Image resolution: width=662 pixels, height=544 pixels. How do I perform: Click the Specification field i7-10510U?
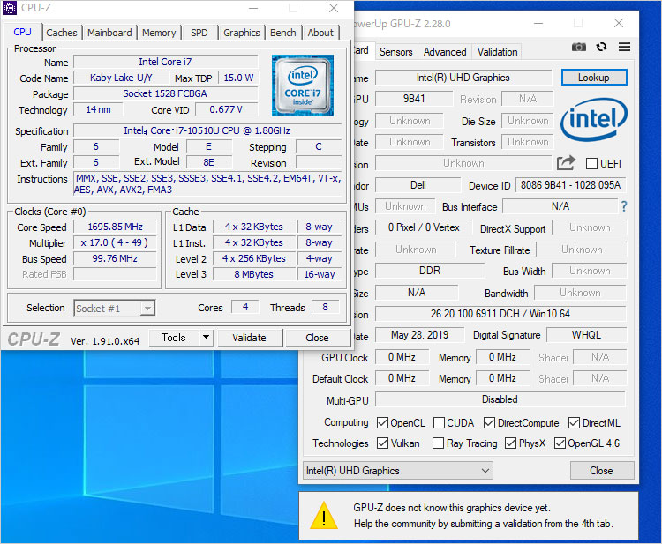click(207, 130)
